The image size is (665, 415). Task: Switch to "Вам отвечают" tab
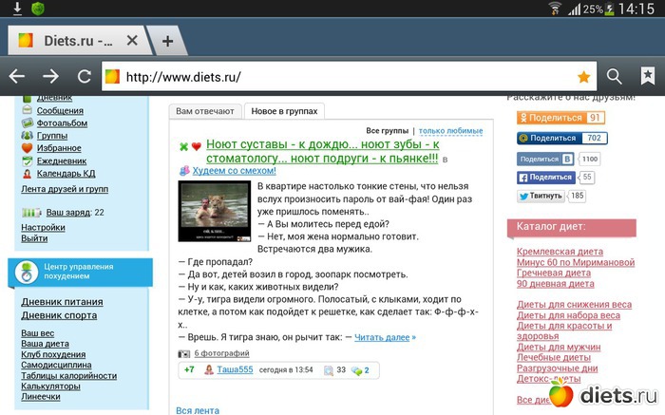click(205, 111)
